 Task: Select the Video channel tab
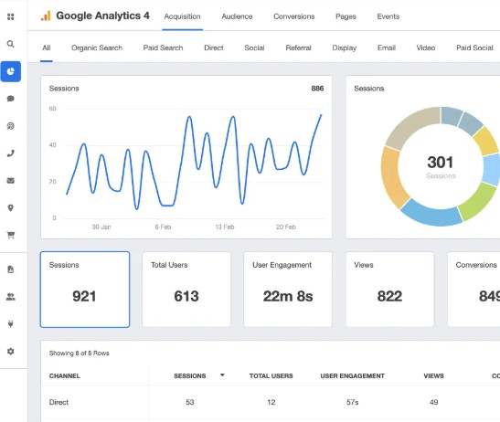click(426, 47)
